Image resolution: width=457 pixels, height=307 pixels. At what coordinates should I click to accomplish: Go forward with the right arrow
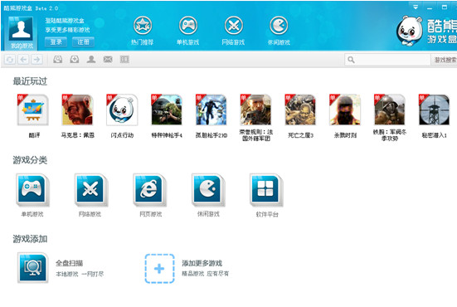point(37,60)
